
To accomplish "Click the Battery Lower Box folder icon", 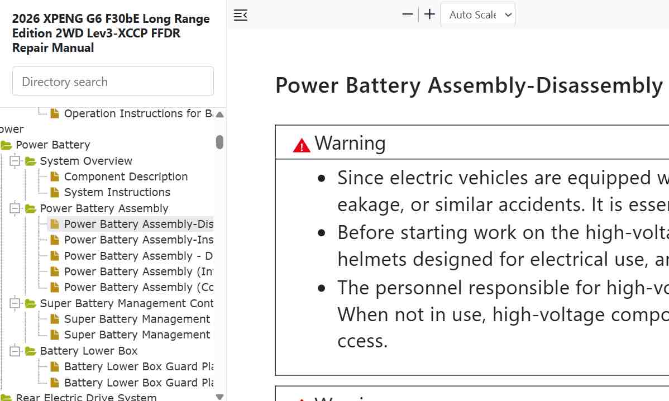I will tap(30, 351).
